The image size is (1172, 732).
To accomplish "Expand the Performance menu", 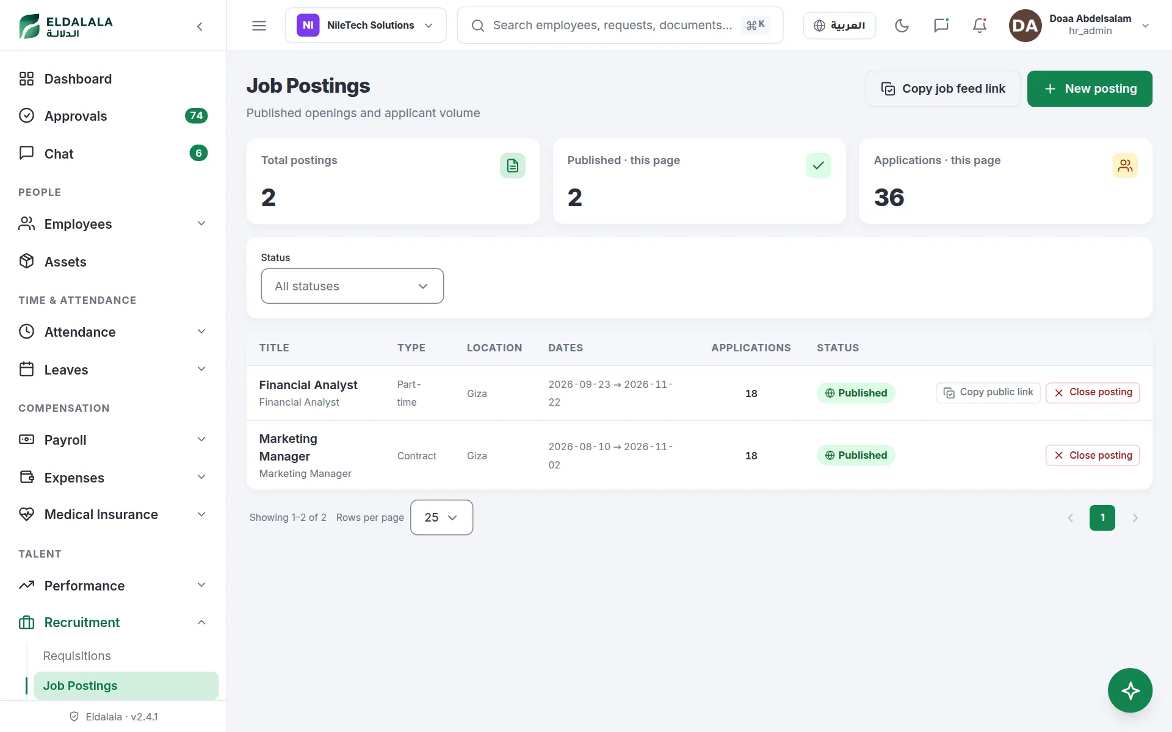I will coord(113,586).
